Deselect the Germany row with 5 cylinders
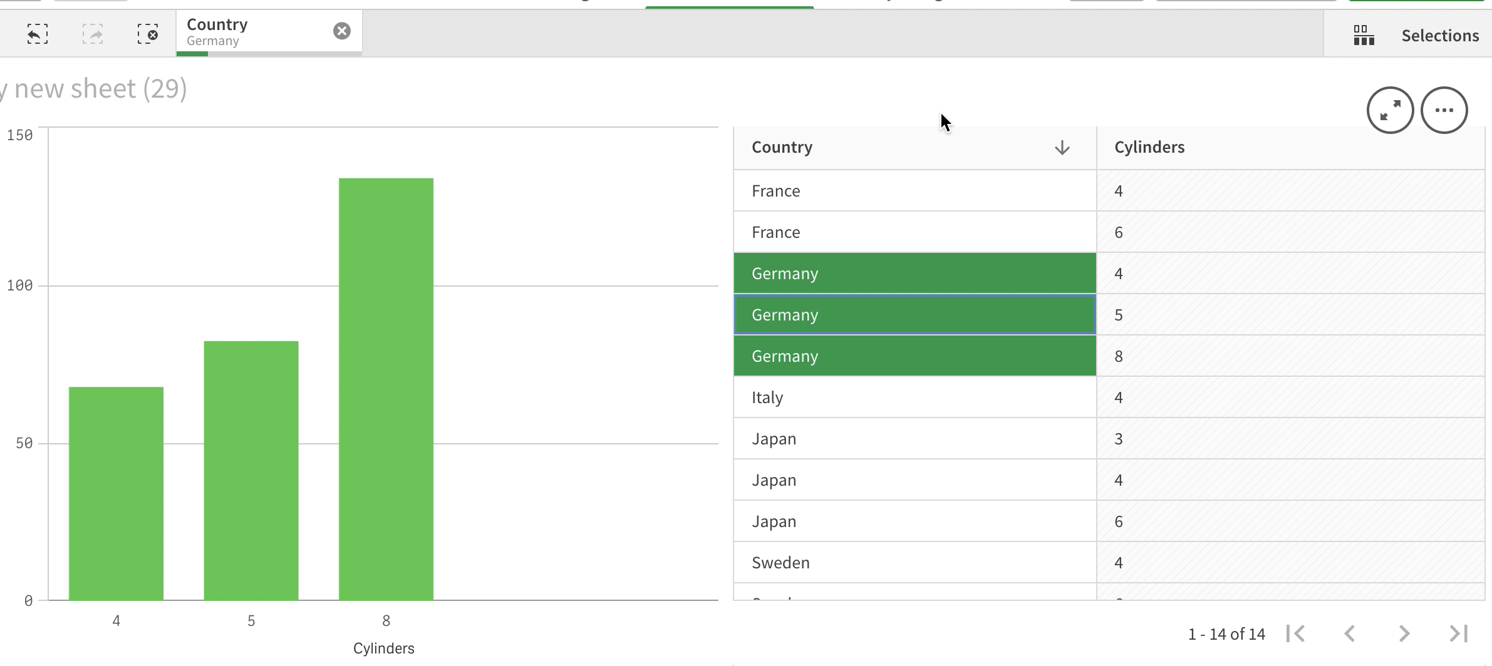The width and height of the screenshot is (1492, 666). (x=913, y=314)
